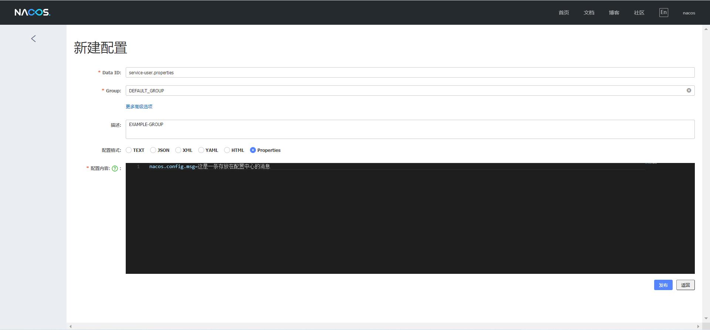Go back using the left chevron
The image size is (710, 330).
point(33,39)
